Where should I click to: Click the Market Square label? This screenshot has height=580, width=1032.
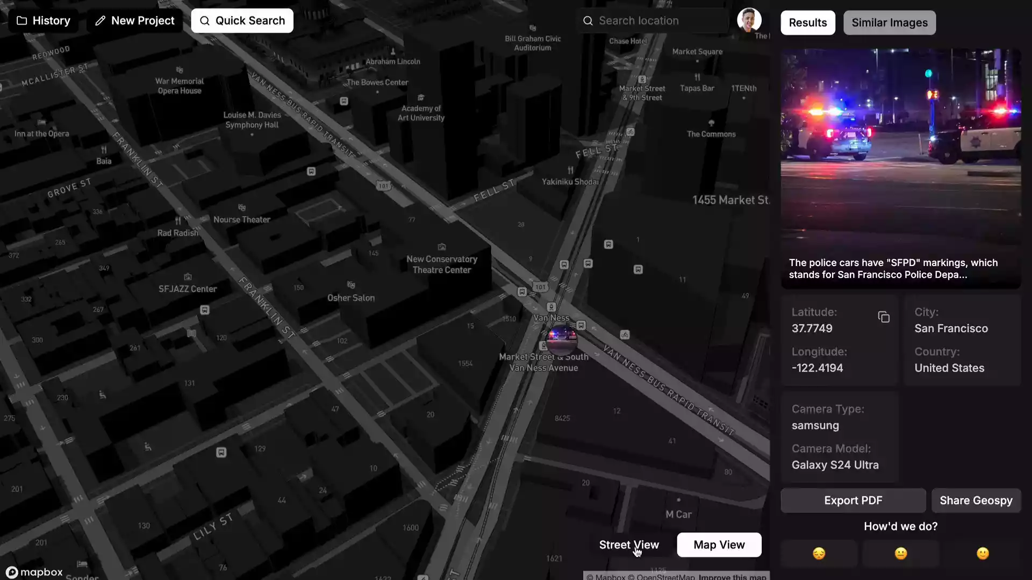point(697,52)
